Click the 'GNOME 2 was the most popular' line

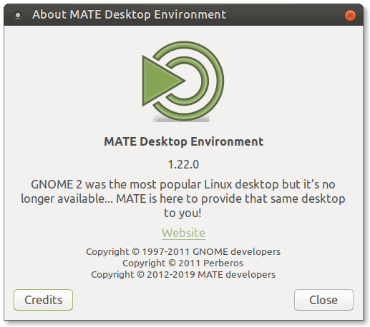tap(183, 185)
